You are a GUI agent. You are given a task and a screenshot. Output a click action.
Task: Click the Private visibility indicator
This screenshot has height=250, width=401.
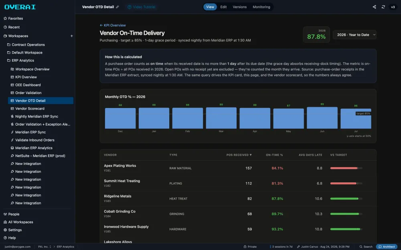(250, 247)
